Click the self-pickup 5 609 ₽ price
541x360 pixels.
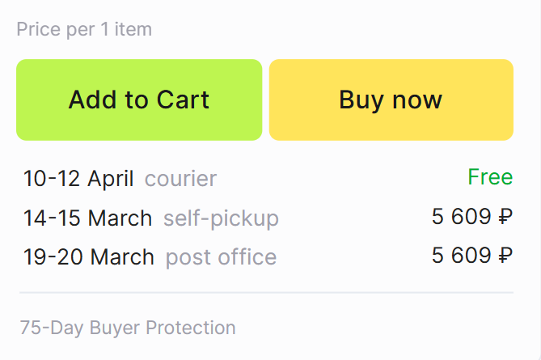[x=472, y=217]
